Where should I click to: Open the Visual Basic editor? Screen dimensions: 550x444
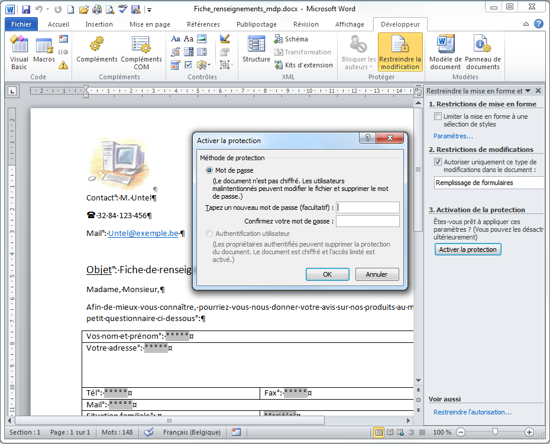[19, 53]
